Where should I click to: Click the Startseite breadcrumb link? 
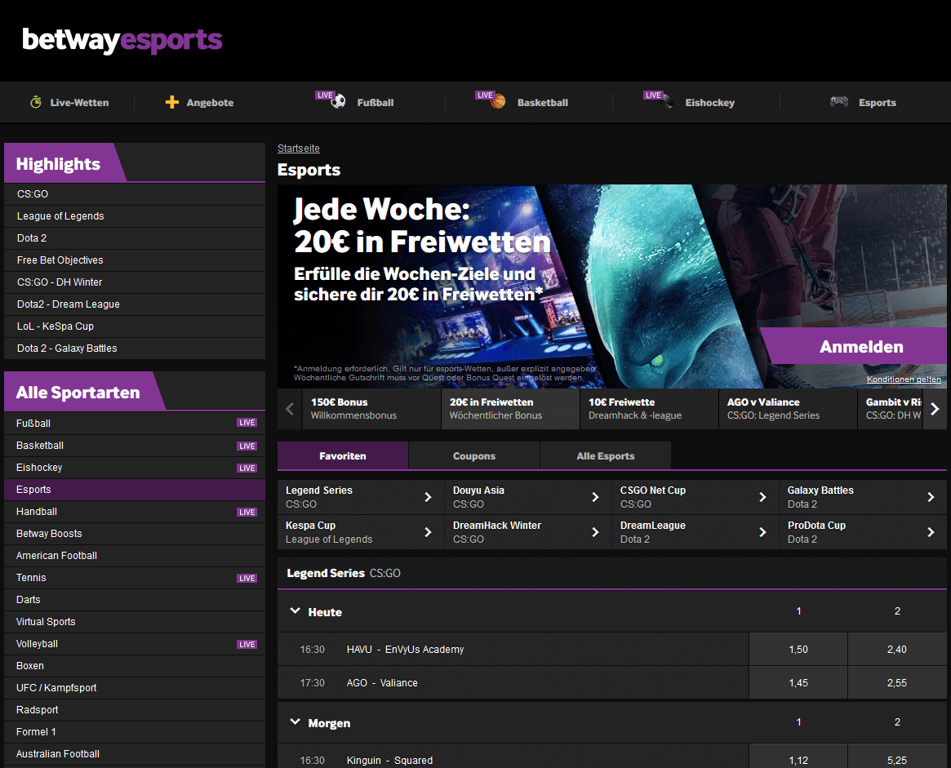click(x=299, y=149)
